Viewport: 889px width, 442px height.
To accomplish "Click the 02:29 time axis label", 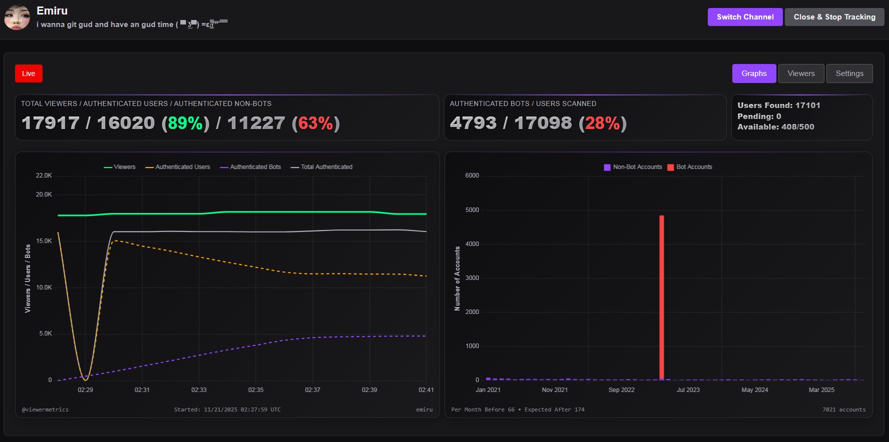I will click(x=86, y=390).
